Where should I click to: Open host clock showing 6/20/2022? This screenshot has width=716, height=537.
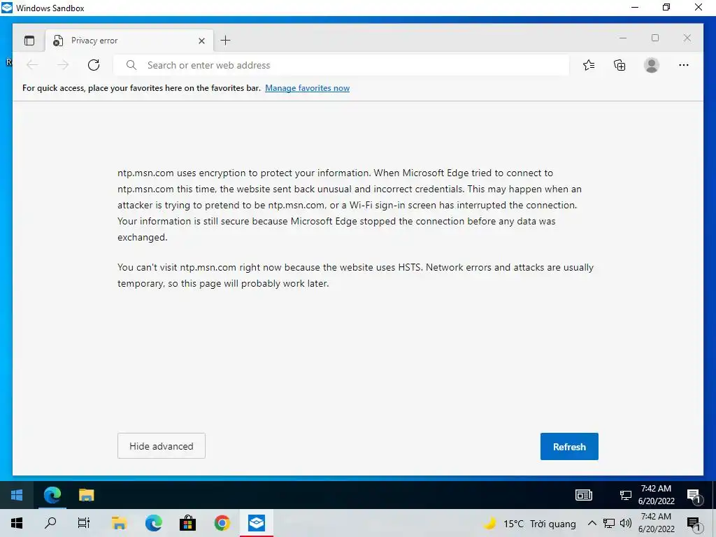[656, 523]
